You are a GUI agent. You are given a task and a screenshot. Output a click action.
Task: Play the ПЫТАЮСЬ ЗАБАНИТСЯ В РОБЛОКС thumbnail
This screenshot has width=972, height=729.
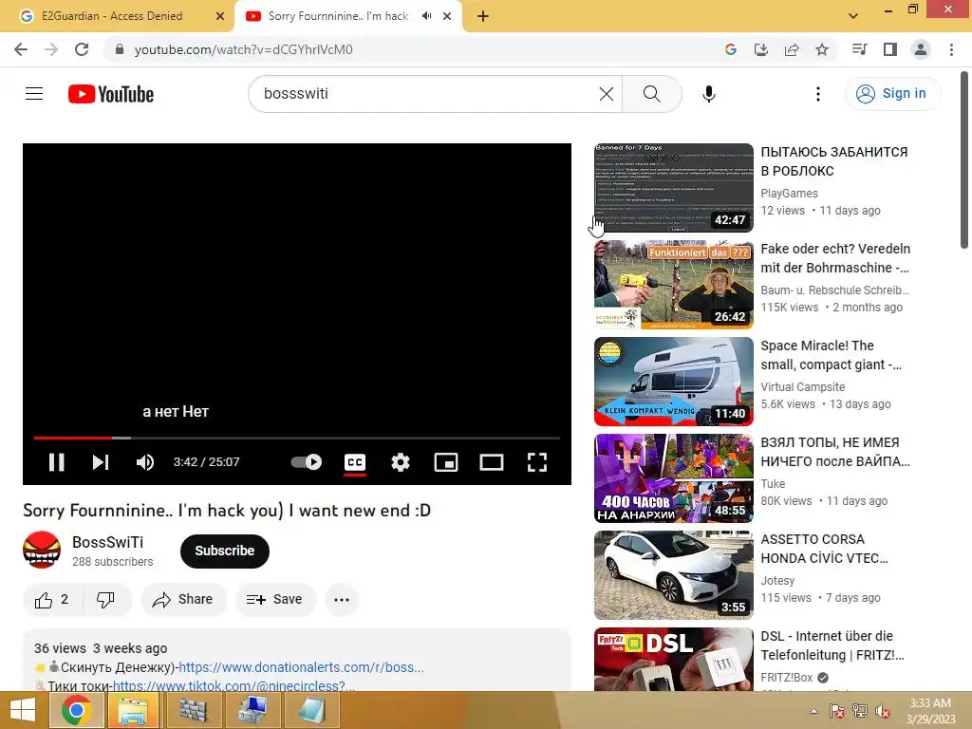pos(673,188)
